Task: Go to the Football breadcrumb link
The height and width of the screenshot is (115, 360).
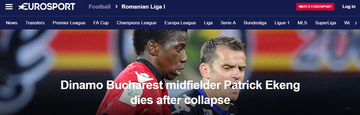Action: [100, 7]
